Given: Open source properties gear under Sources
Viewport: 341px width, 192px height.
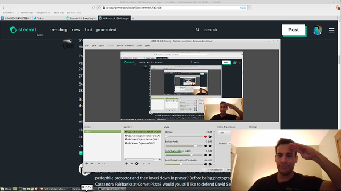Looking at the screenshot, I should tap(137, 164).
